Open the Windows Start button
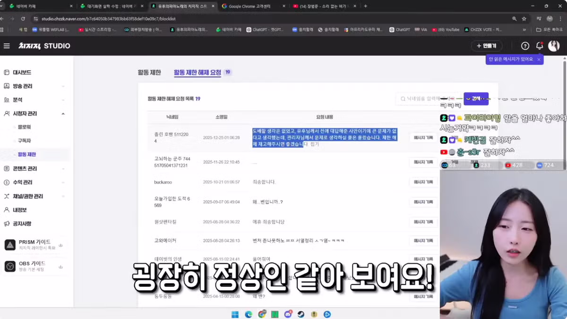The width and height of the screenshot is (567, 319). tap(235, 314)
